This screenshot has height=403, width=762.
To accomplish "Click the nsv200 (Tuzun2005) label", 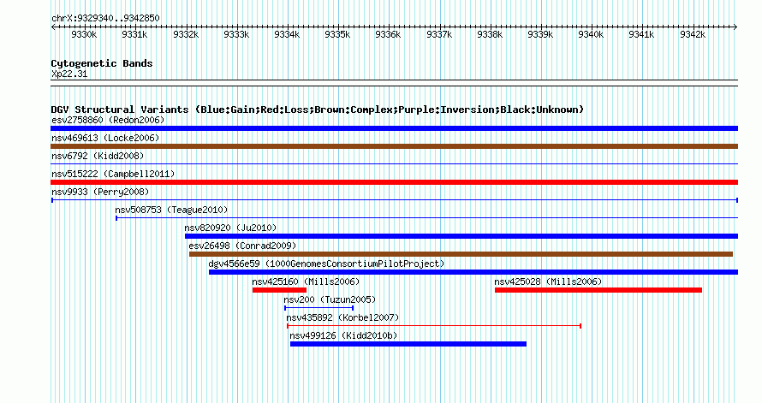I will pos(330,299).
